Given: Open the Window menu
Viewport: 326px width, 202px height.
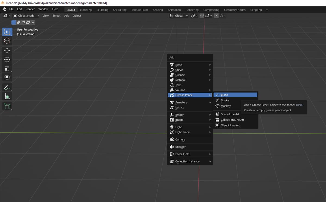Looking at the screenshot, I should [x=43, y=9].
